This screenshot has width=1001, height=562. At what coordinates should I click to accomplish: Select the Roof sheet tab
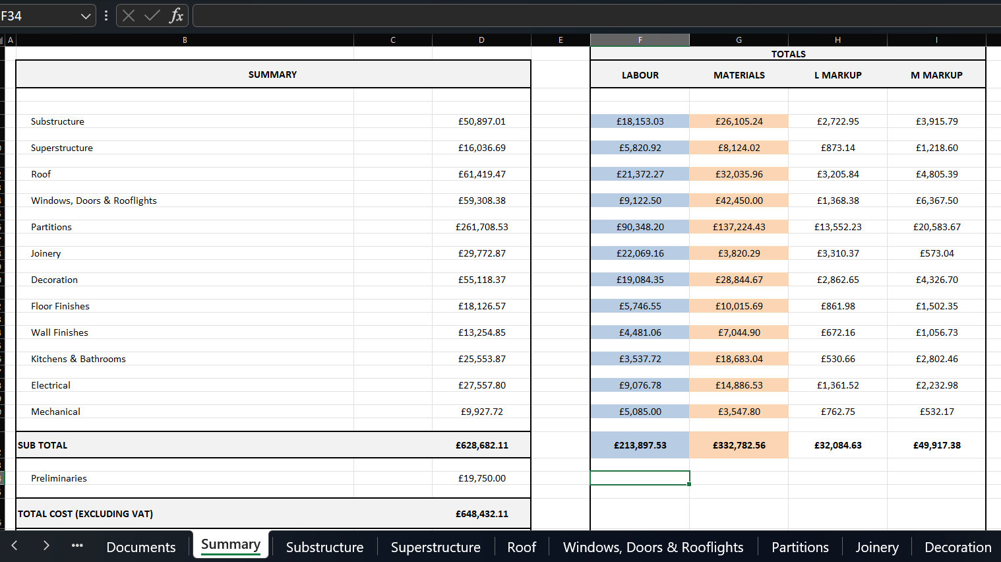click(522, 547)
